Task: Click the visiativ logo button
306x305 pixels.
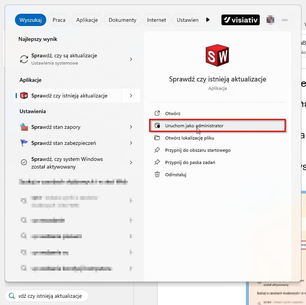Action: (x=241, y=20)
